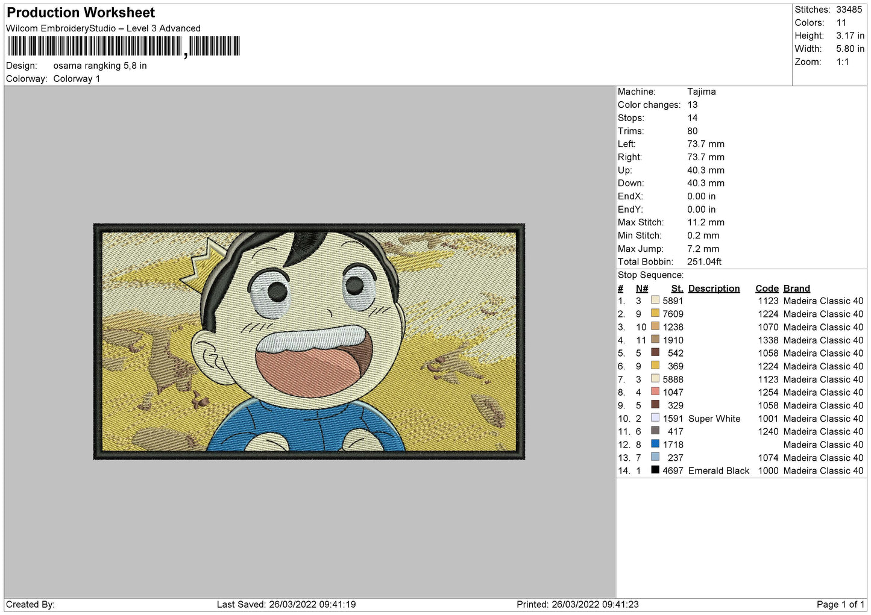871x615 pixels.
Task: Click stitch count "7609" in row 2
Action: click(673, 314)
